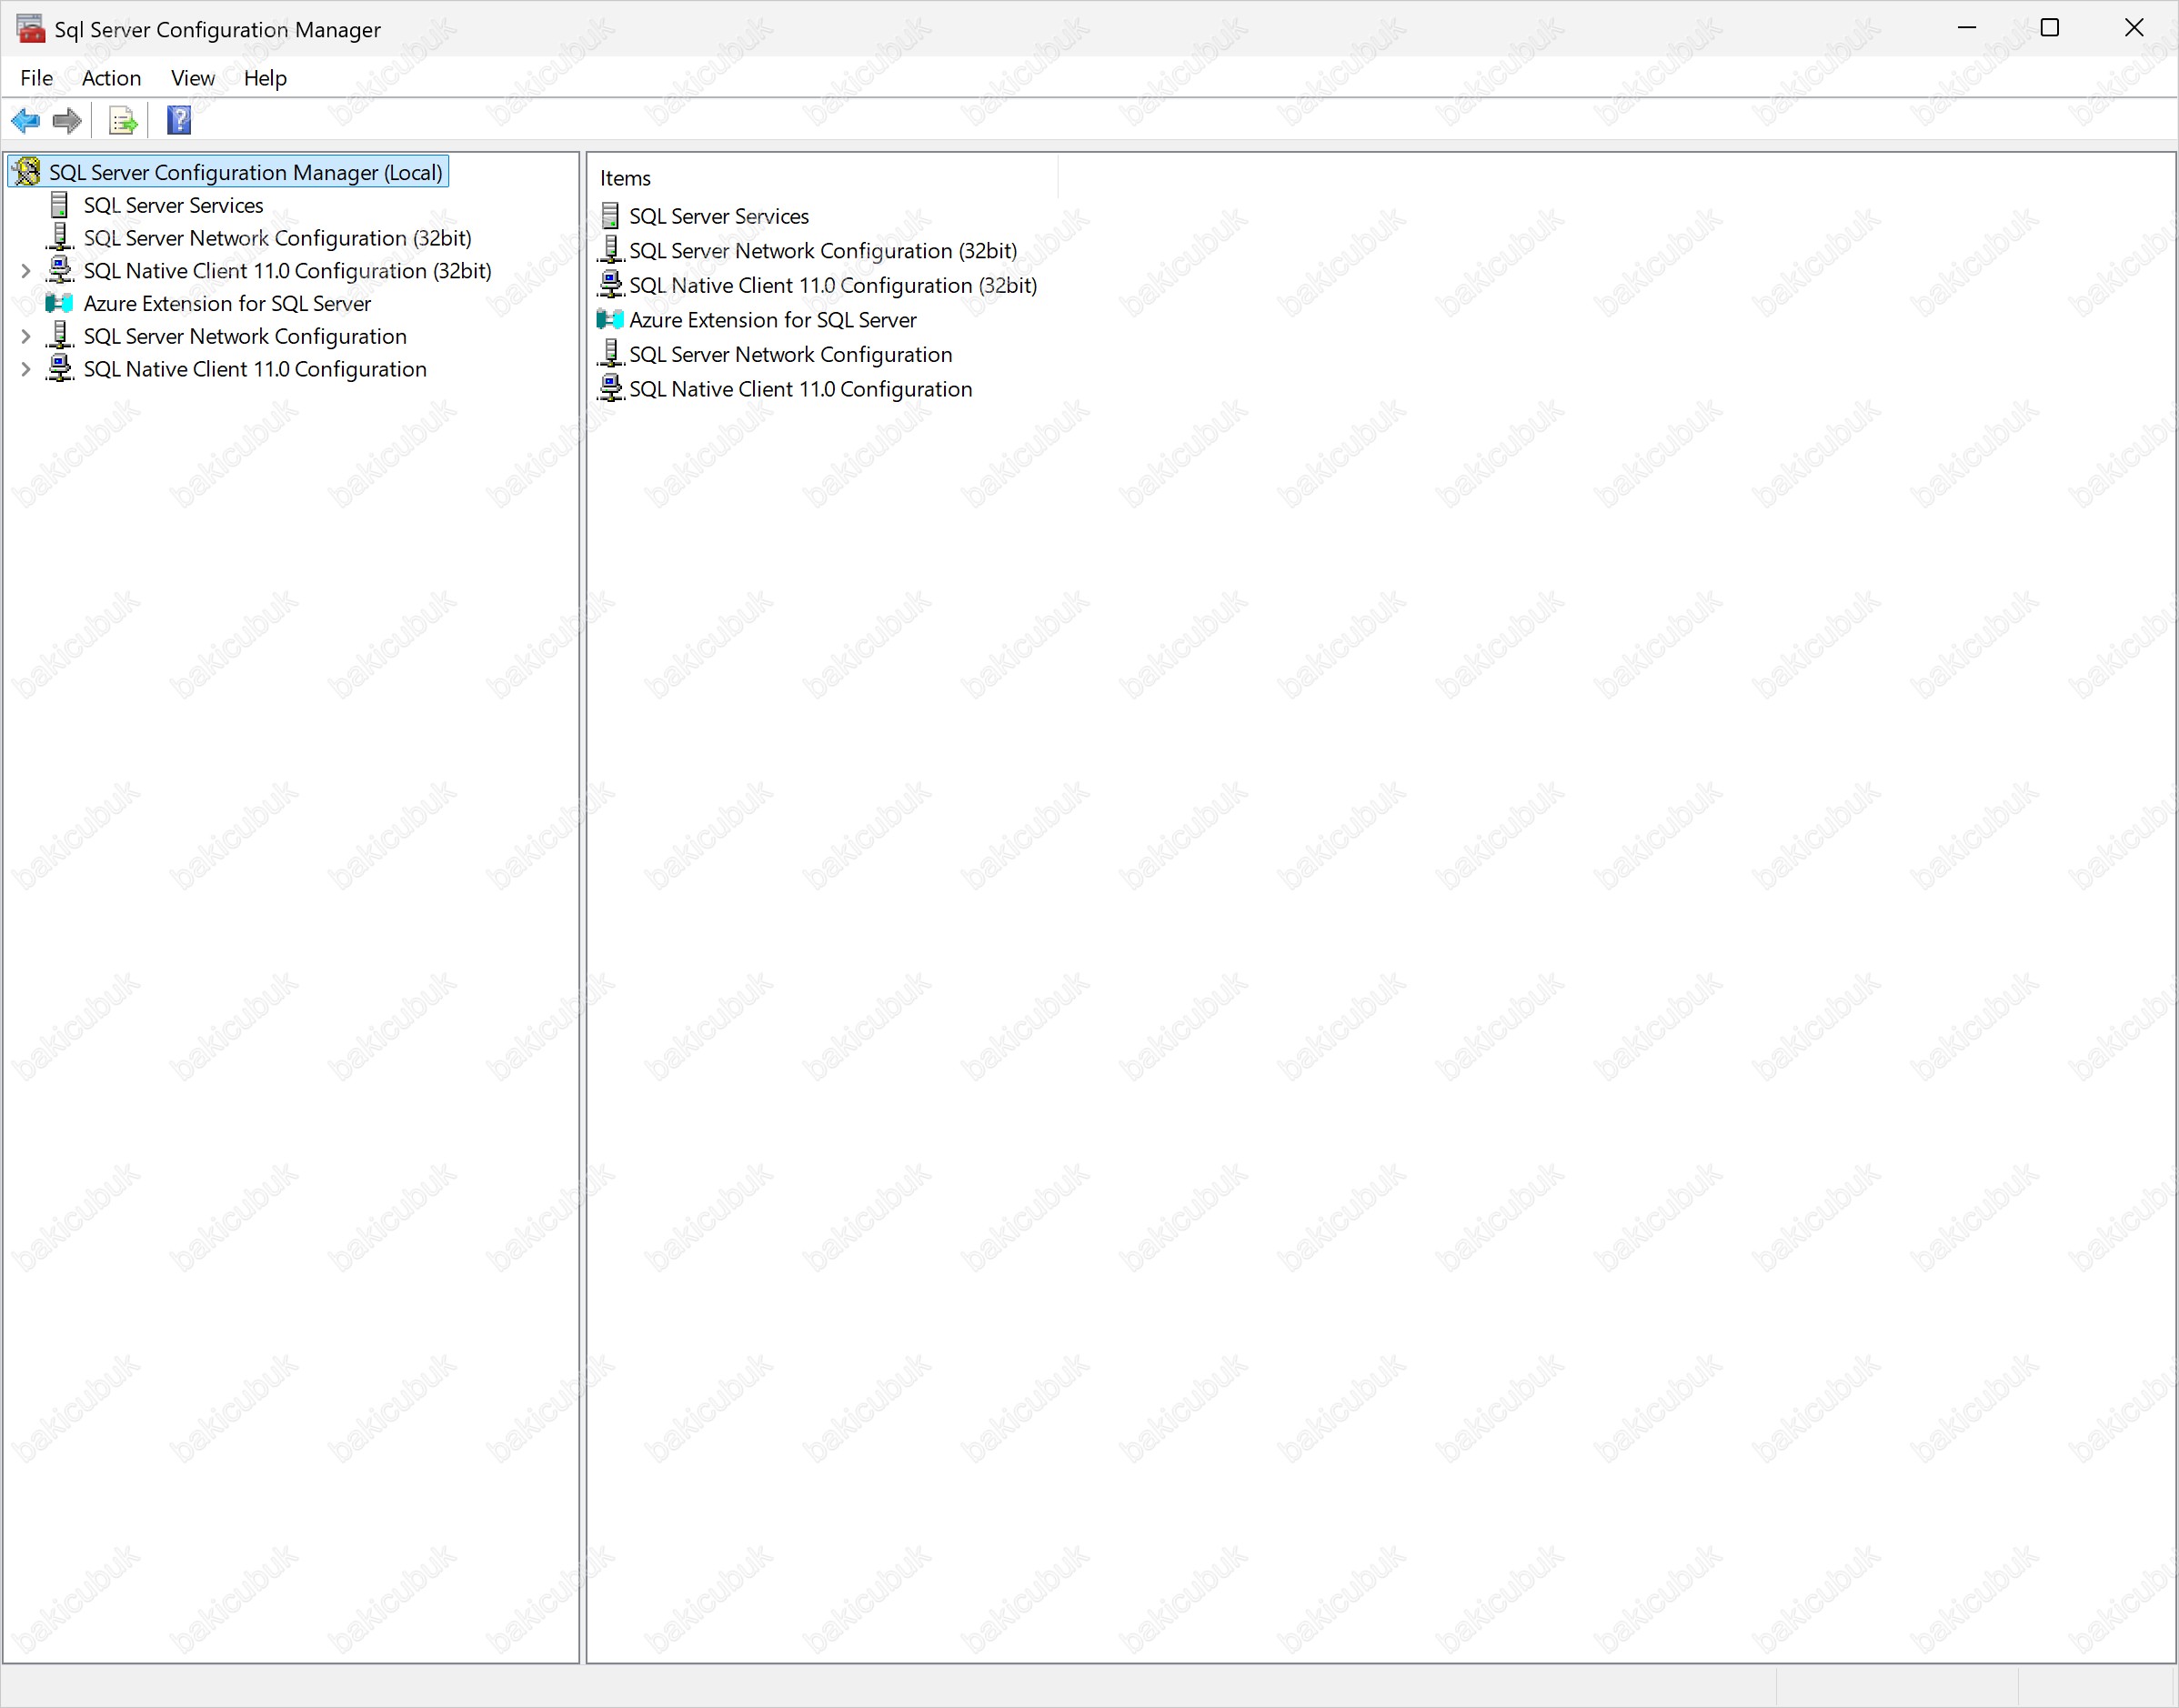Open the View menu
This screenshot has height=1708, width=2179.
(x=192, y=78)
